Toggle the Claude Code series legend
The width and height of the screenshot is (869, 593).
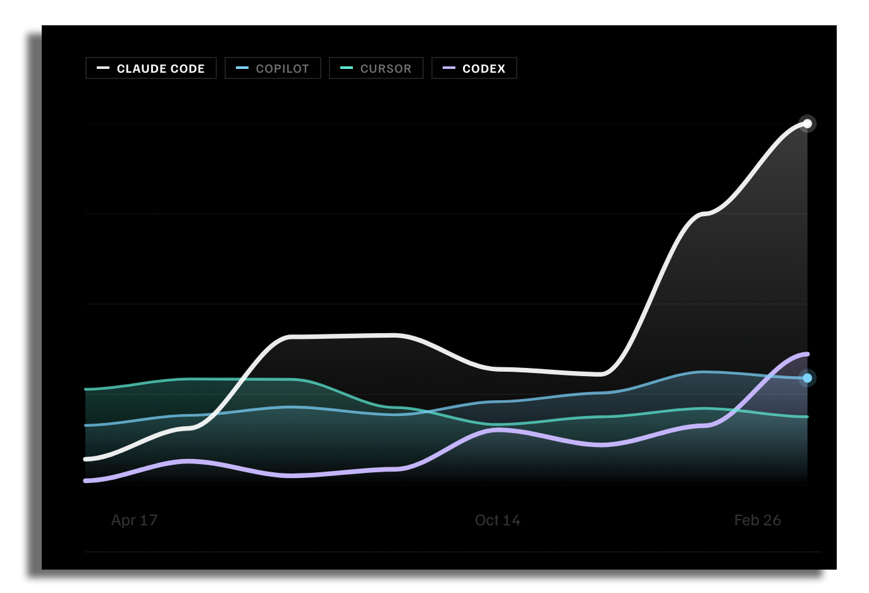coord(151,68)
